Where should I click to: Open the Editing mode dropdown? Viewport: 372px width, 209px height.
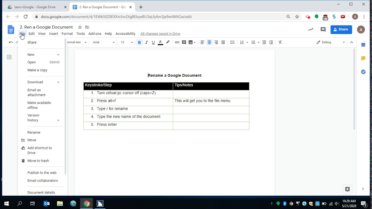[331, 42]
